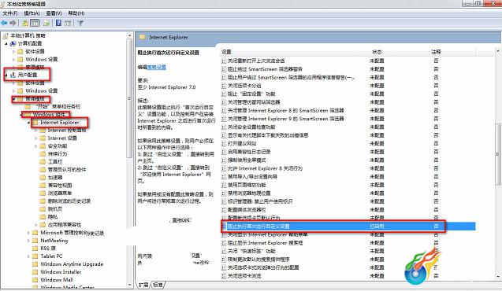
Task: Switch to the 标准 tab at bottom
Action: click(158, 284)
